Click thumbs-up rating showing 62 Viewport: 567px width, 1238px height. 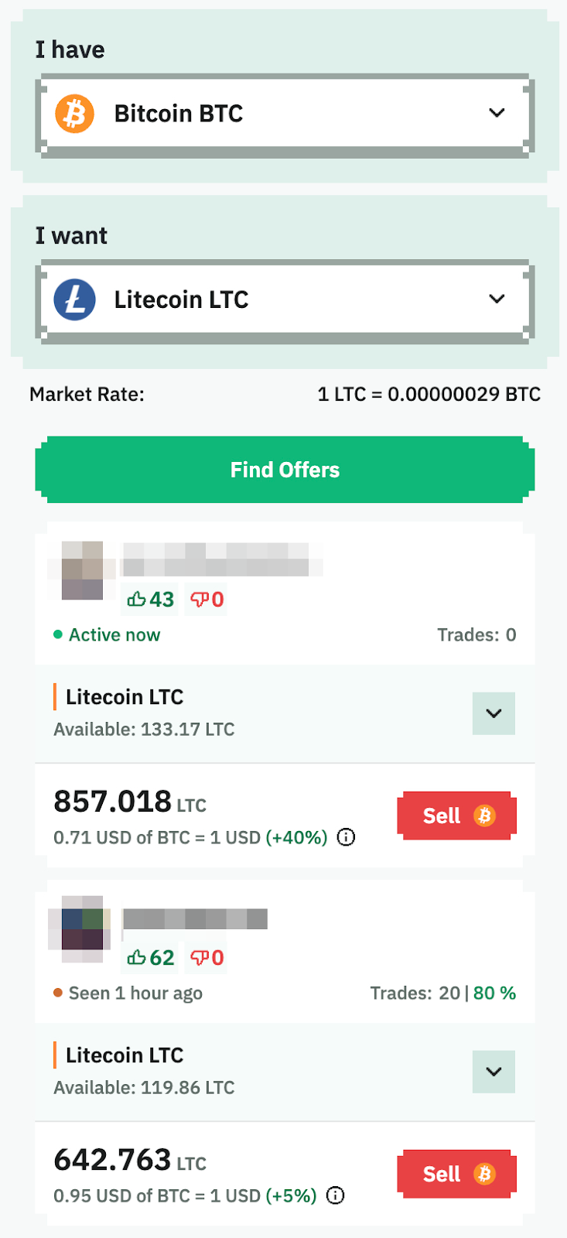(x=151, y=958)
